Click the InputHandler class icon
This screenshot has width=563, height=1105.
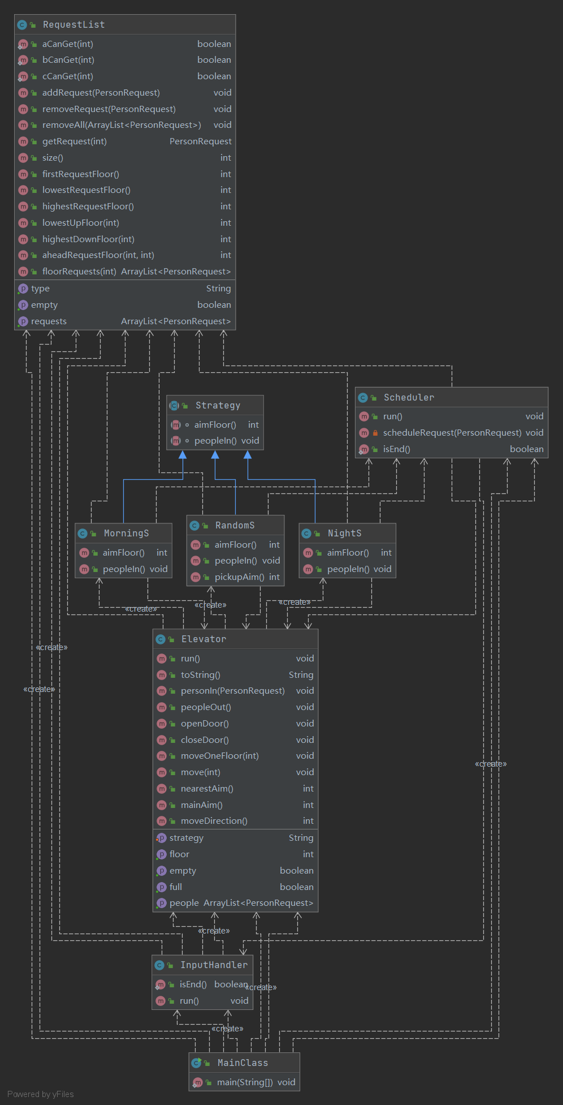[159, 965]
